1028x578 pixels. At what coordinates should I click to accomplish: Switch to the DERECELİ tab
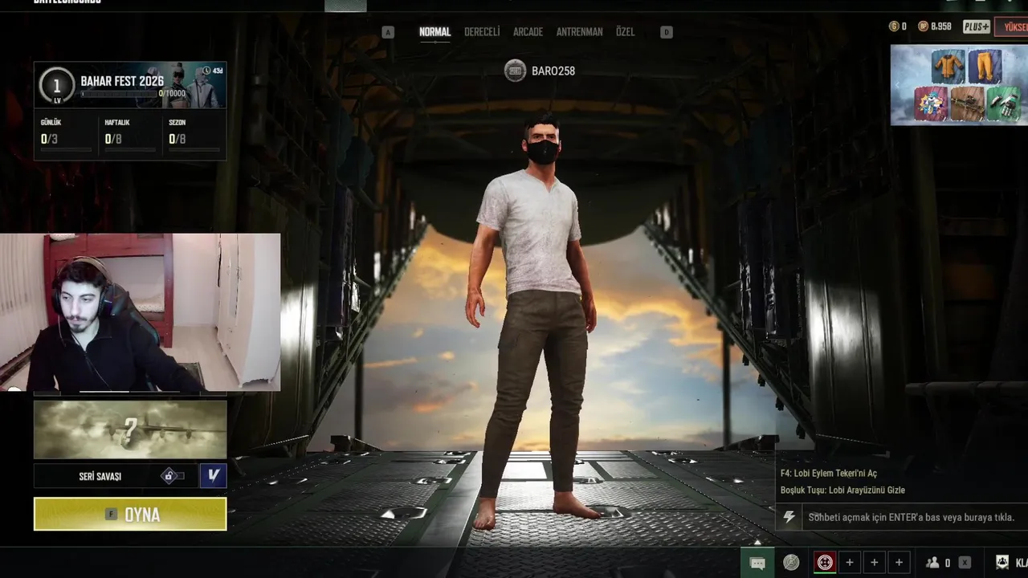click(x=482, y=32)
